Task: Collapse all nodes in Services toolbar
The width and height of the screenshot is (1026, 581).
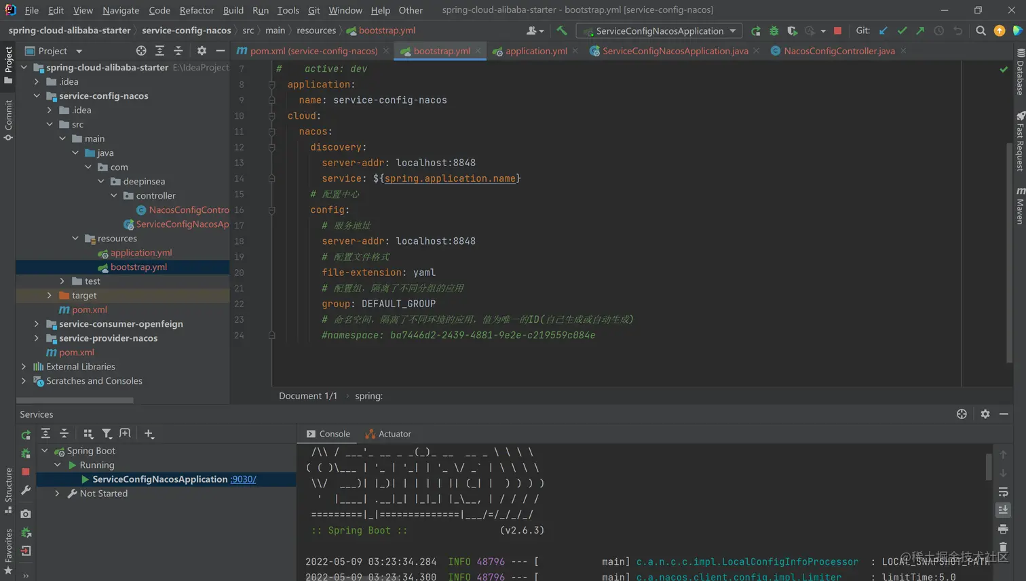Action: tap(64, 434)
